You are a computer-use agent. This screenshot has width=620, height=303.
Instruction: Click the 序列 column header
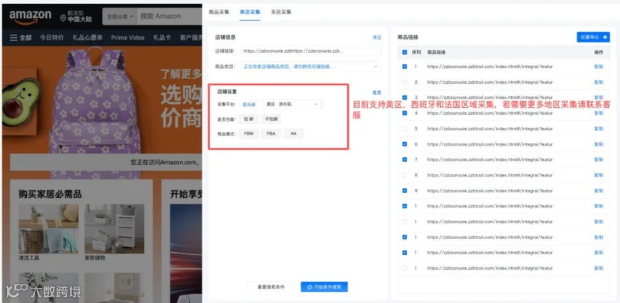416,52
